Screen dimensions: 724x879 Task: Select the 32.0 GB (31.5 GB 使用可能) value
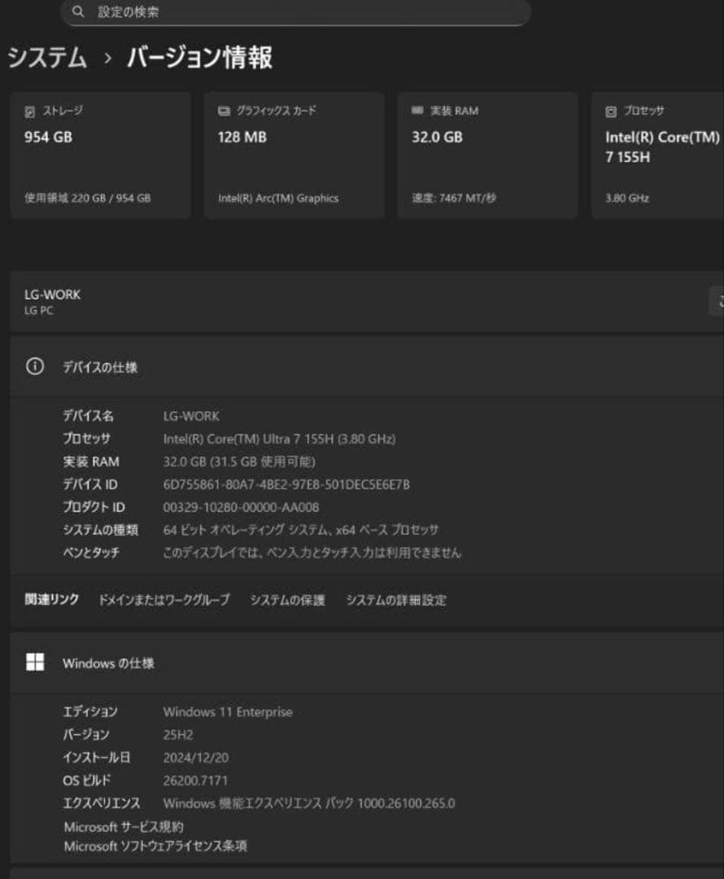239,462
